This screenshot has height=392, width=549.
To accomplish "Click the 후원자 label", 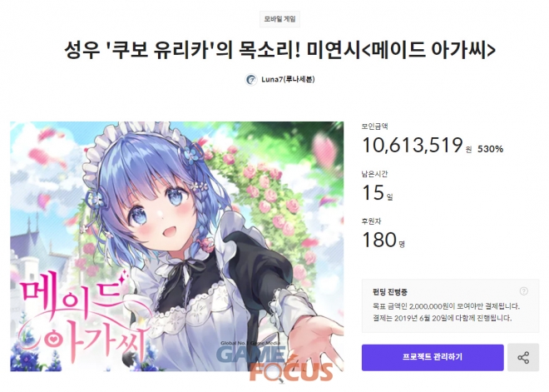I will pyautogui.click(x=371, y=221).
